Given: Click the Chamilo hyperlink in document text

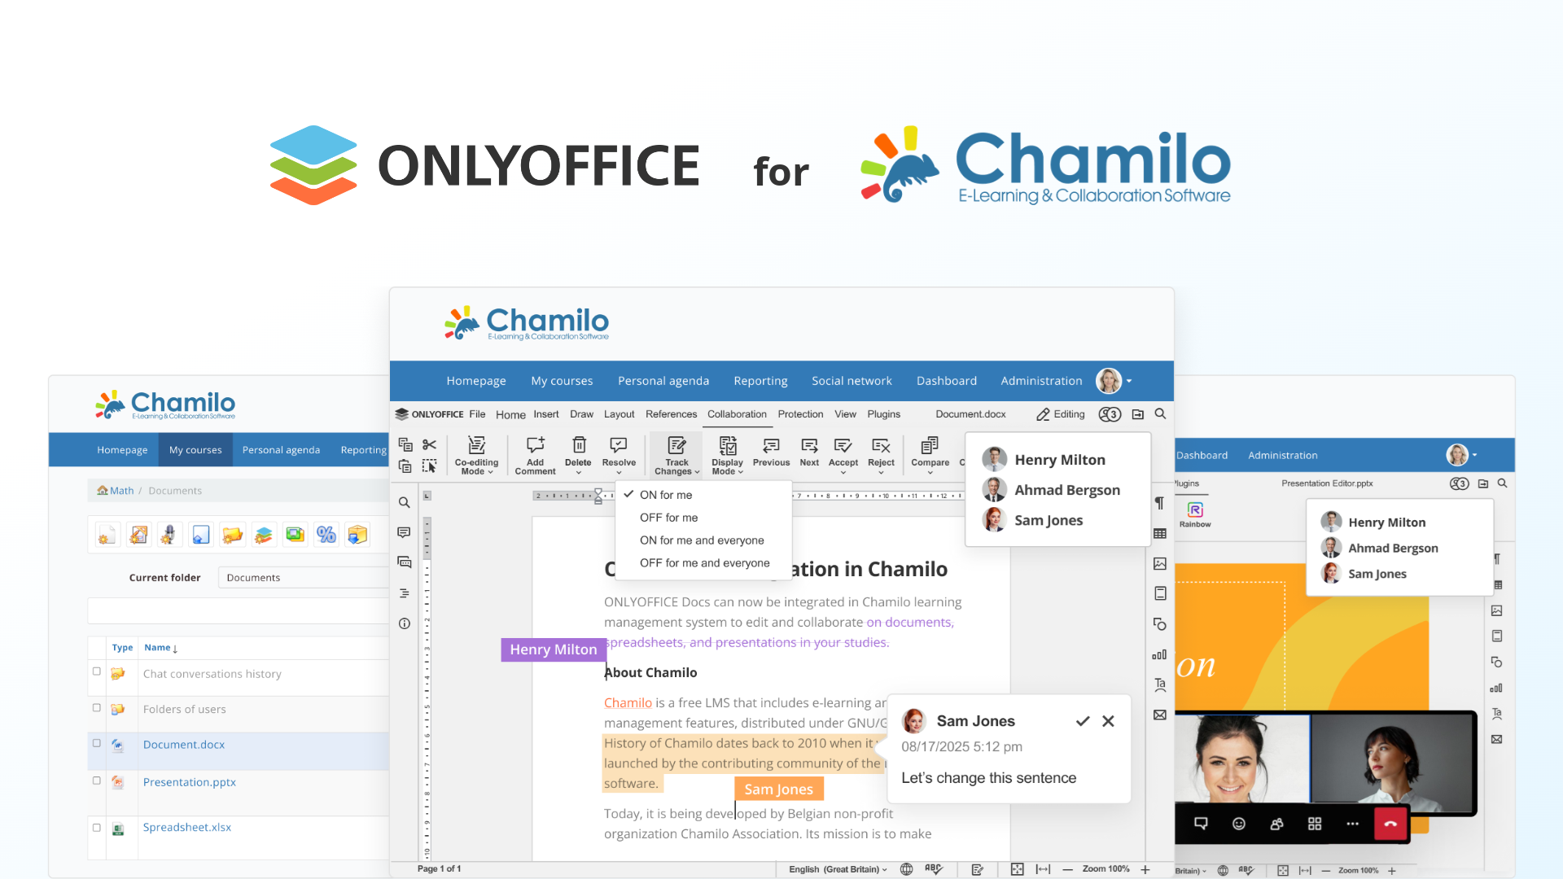Looking at the screenshot, I should click(x=628, y=702).
